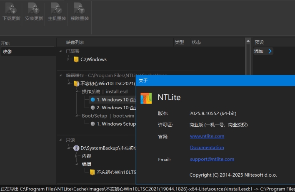Image resolution: width=295 pixels, height=192 pixels.
Task: Click the 开始 sidebar heading
Action: click(x=5, y=44)
